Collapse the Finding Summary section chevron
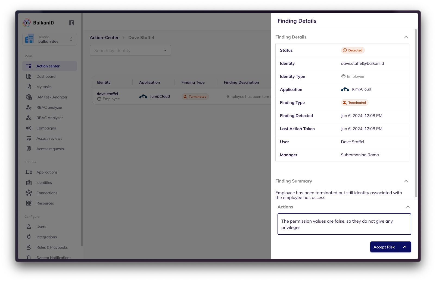436x282 pixels. pos(406,181)
